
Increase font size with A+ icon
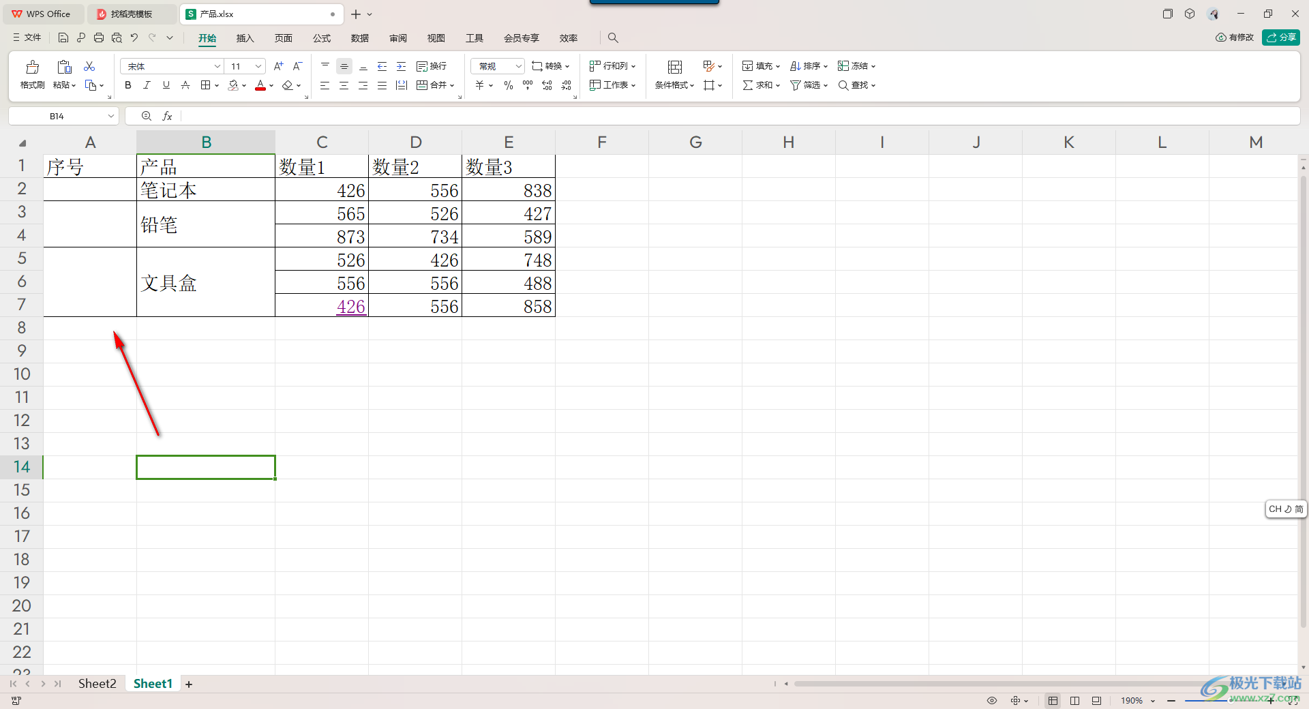click(278, 66)
